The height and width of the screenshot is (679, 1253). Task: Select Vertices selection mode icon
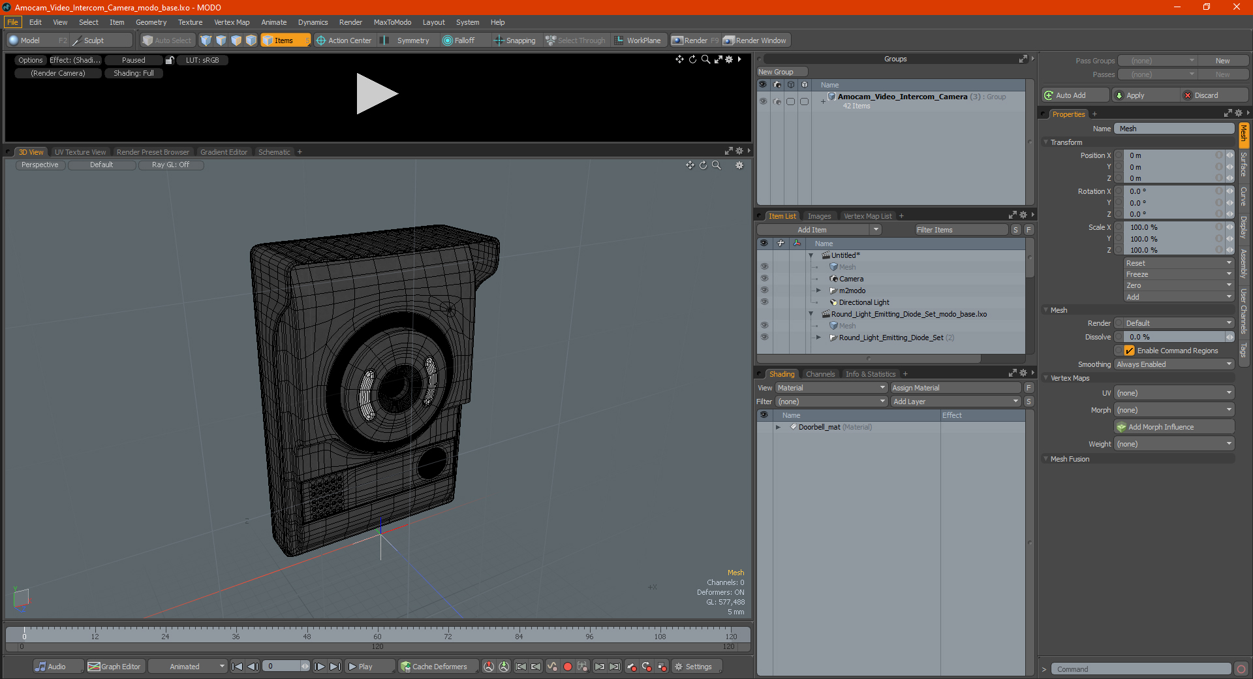[206, 40]
